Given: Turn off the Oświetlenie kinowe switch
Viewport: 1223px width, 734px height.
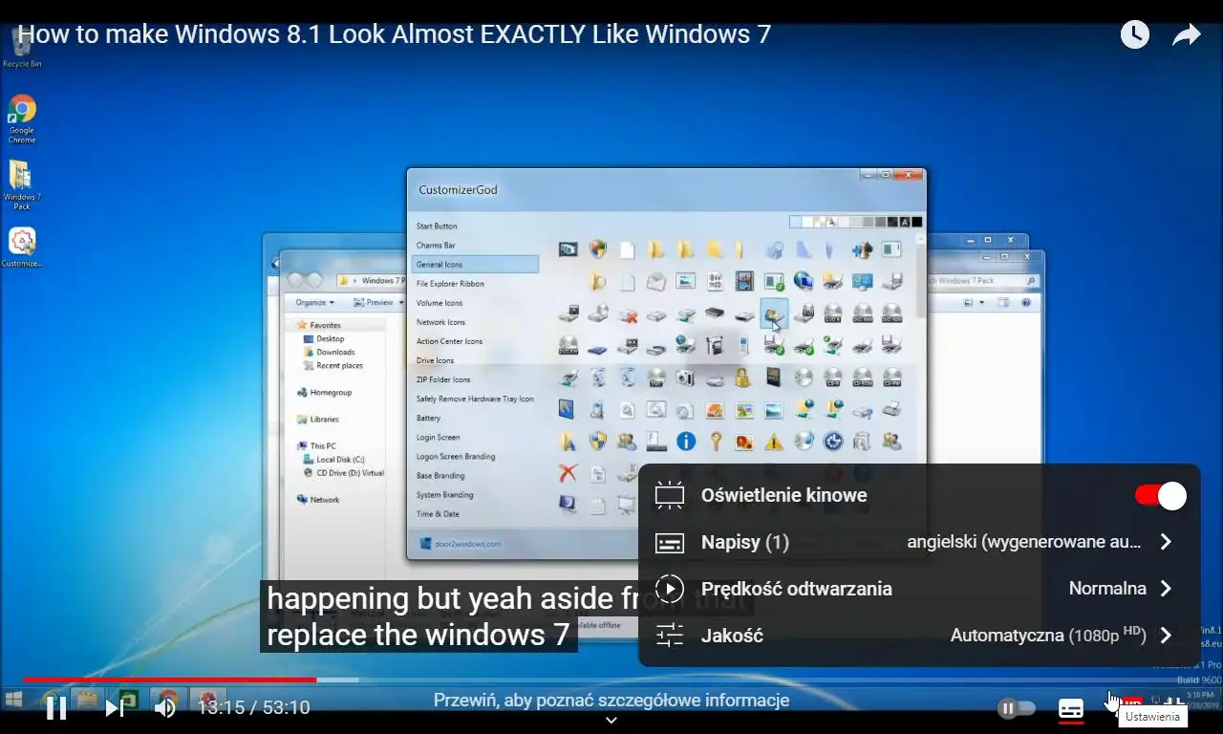Looking at the screenshot, I should click(x=1160, y=495).
